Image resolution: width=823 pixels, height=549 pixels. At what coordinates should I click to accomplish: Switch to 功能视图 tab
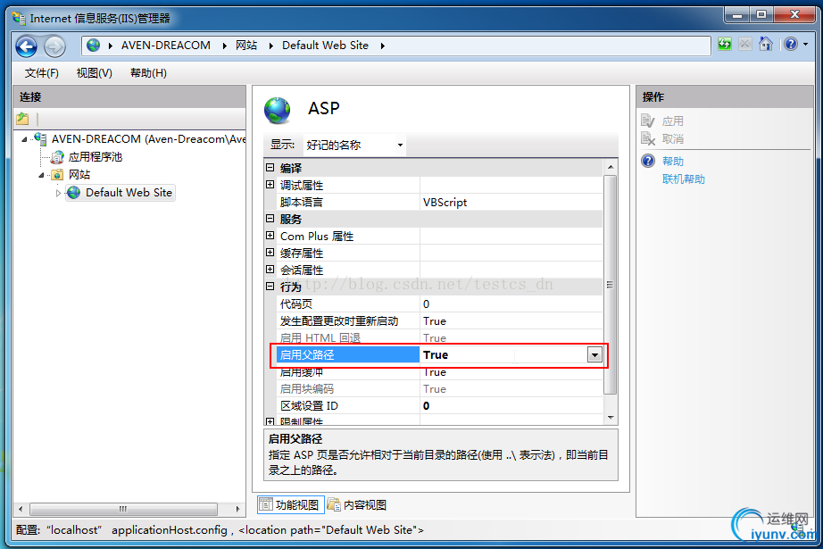click(x=290, y=505)
